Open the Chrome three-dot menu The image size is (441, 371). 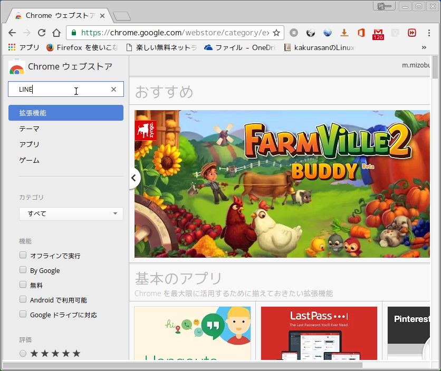pyautogui.click(x=429, y=33)
